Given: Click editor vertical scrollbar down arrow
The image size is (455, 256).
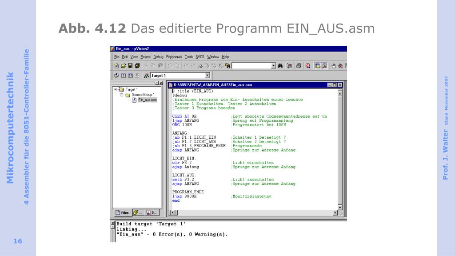Looking at the screenshot, I should [x=340, y=208].
